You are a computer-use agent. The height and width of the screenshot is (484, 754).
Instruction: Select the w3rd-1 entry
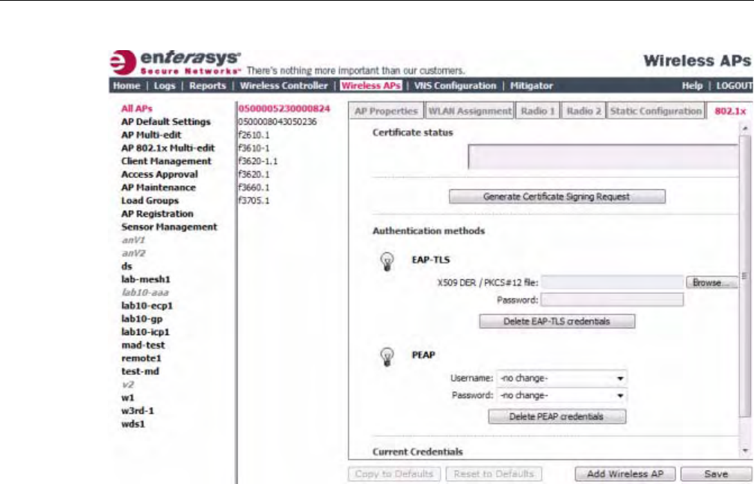138,411
